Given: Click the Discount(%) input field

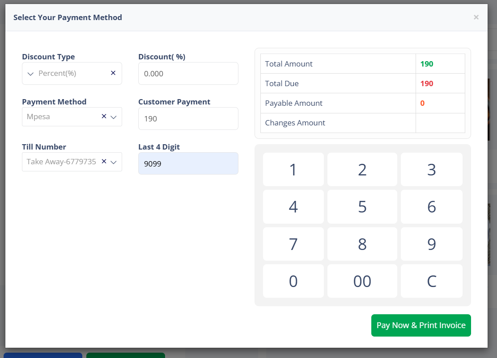Looking at the screenshot, I should pos(188,74).
